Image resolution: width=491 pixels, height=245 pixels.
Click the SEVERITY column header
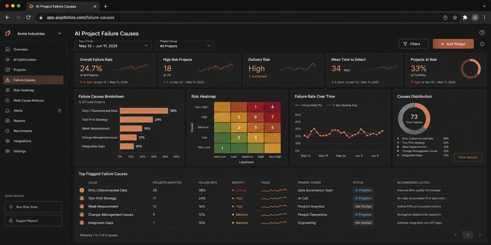point(238,183)
